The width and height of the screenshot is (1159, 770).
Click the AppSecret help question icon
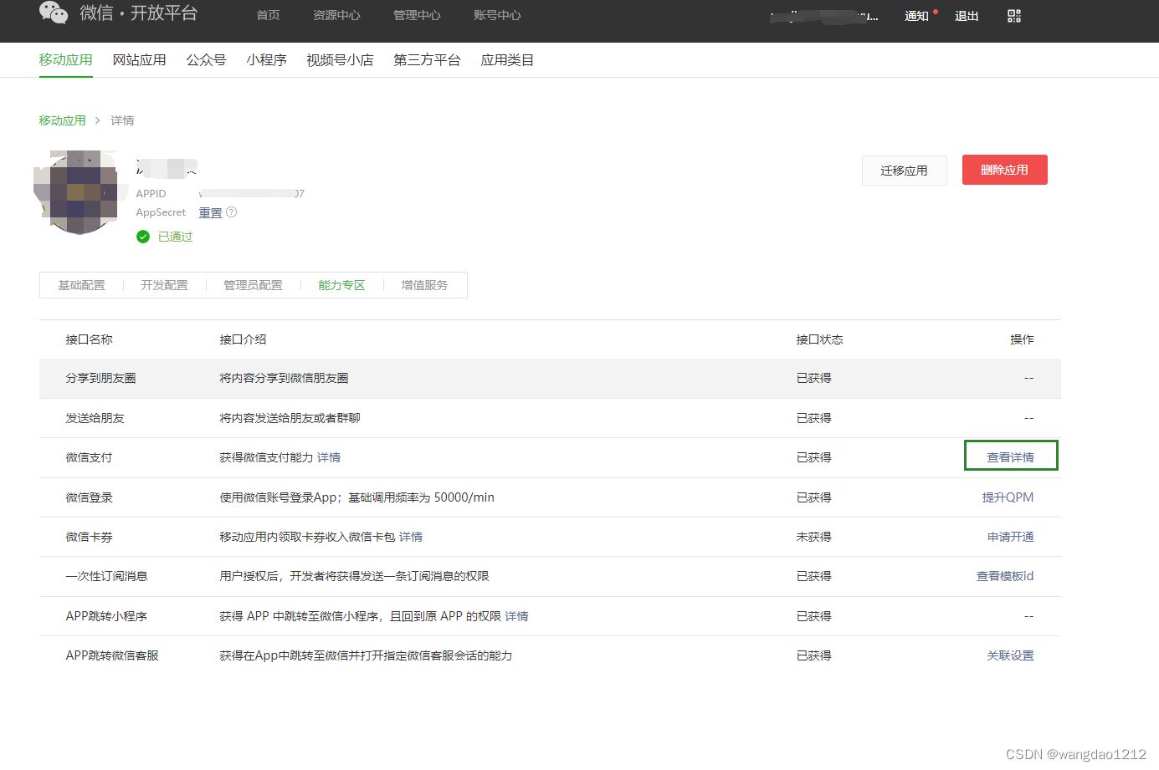[232, 212]
